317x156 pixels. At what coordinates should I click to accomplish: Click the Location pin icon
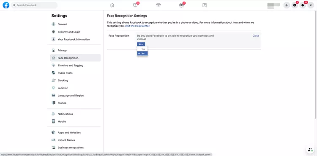pos(53,88)
